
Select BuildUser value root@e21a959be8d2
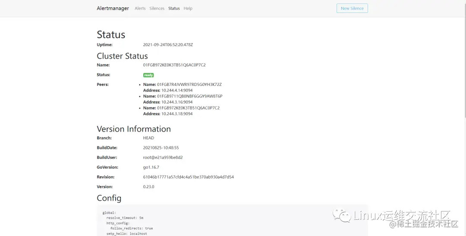(163, 157)
